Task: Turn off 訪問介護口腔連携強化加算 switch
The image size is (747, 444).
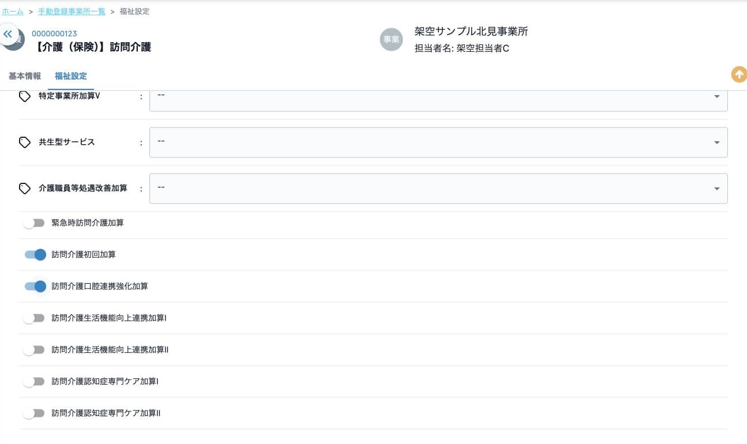Action: 35,287
